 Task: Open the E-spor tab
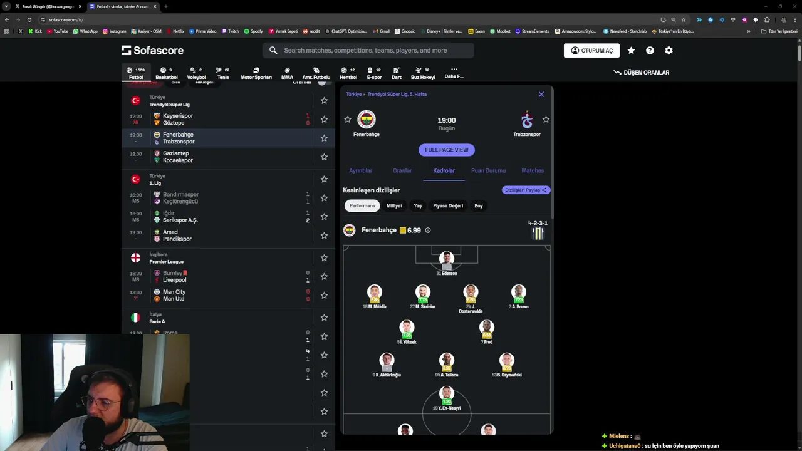(x=374, y=73)
